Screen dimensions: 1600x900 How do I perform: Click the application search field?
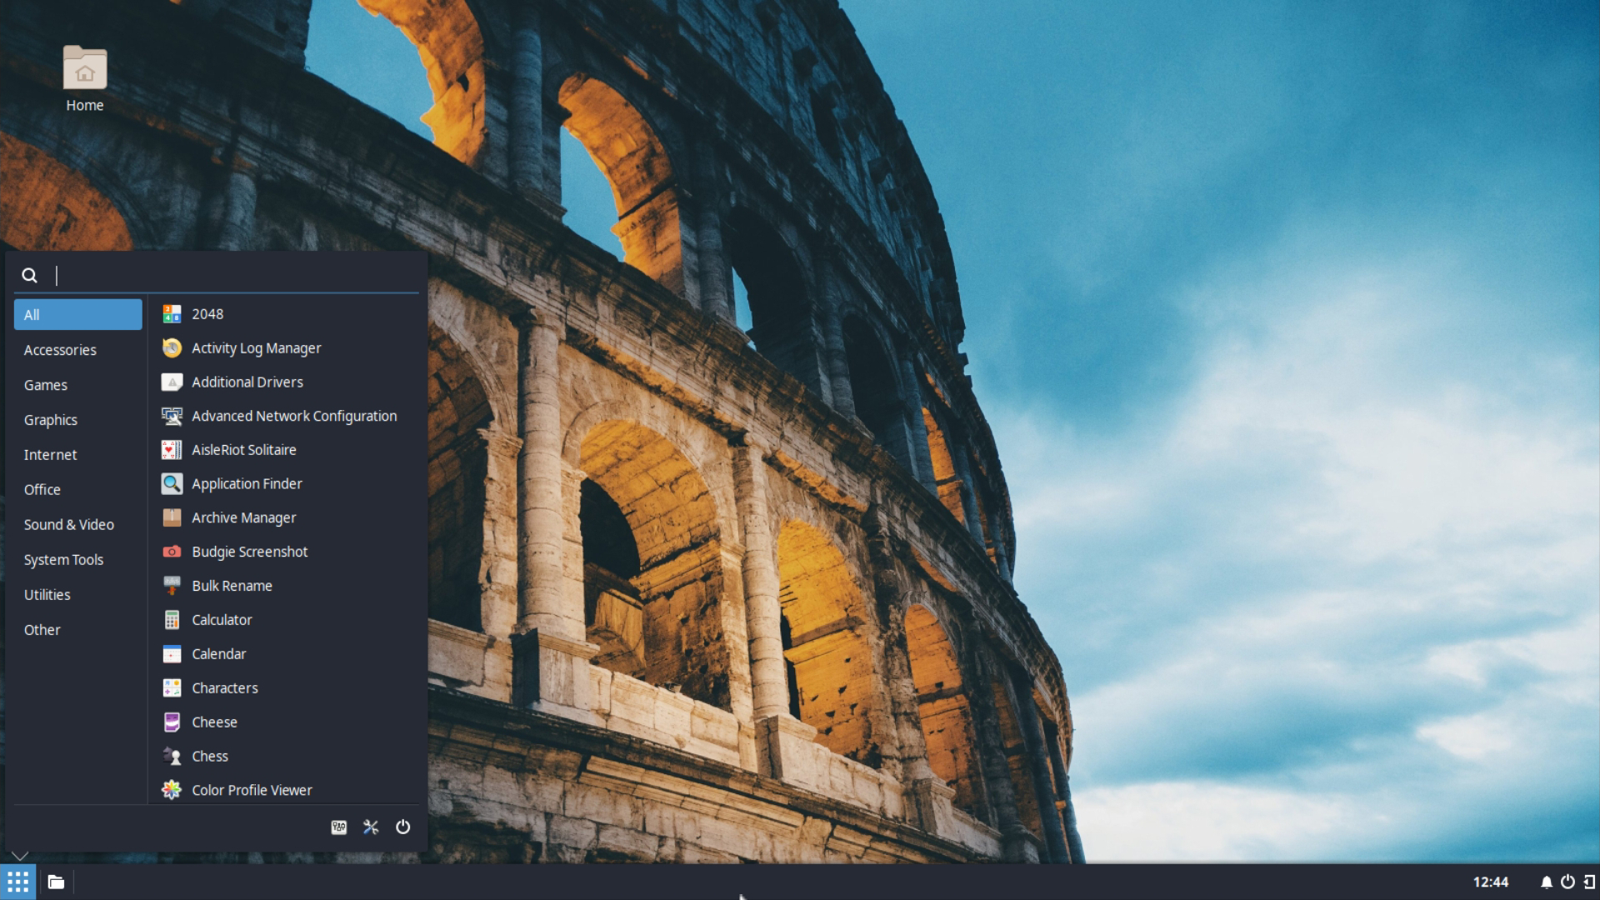point(233,276)
